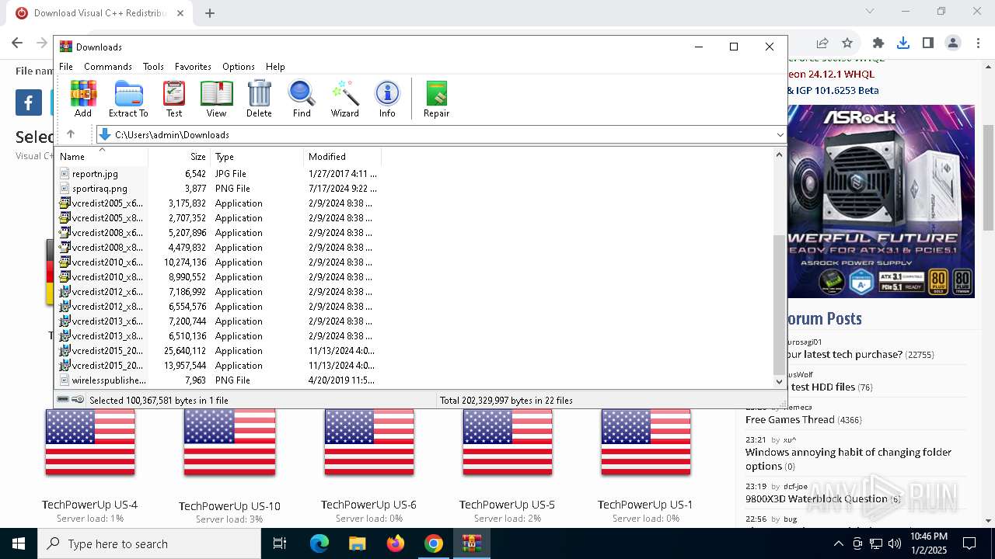Go up one folder level arrow
Image resolution: width=995 pixels, height=559 pixels.
click(x=71, y=134)
